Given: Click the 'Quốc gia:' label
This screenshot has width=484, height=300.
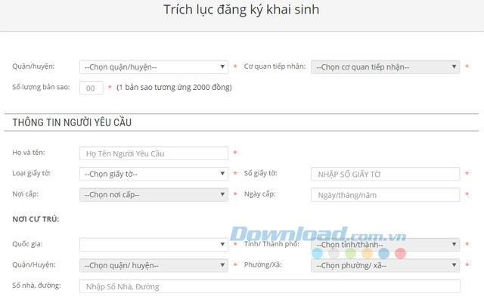Looking at the screenshot, I should coord(27,244).
